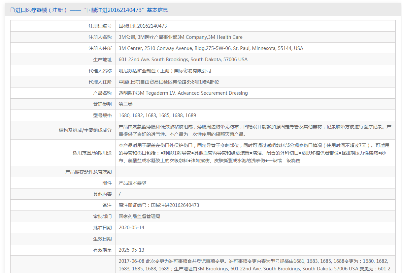Select expiry date 2025-05-13
This screenshot has width=402, height=273.
click(x=131, y=250)
